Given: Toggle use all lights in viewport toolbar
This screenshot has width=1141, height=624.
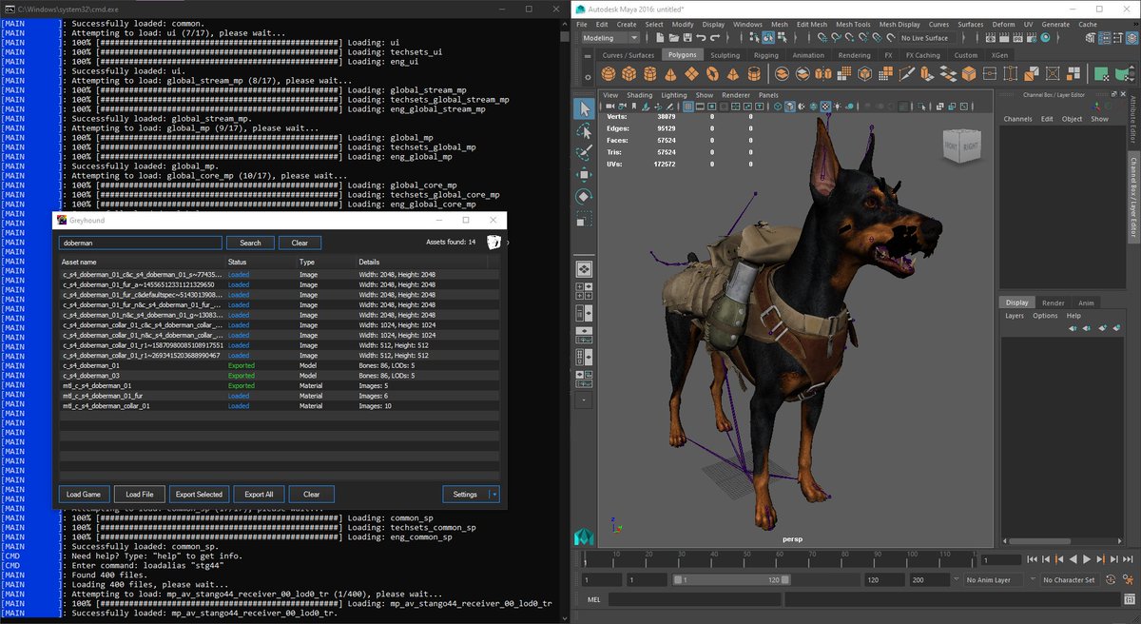Looking at the screenshot, I should pyautogui.click(x=838, y=107).
